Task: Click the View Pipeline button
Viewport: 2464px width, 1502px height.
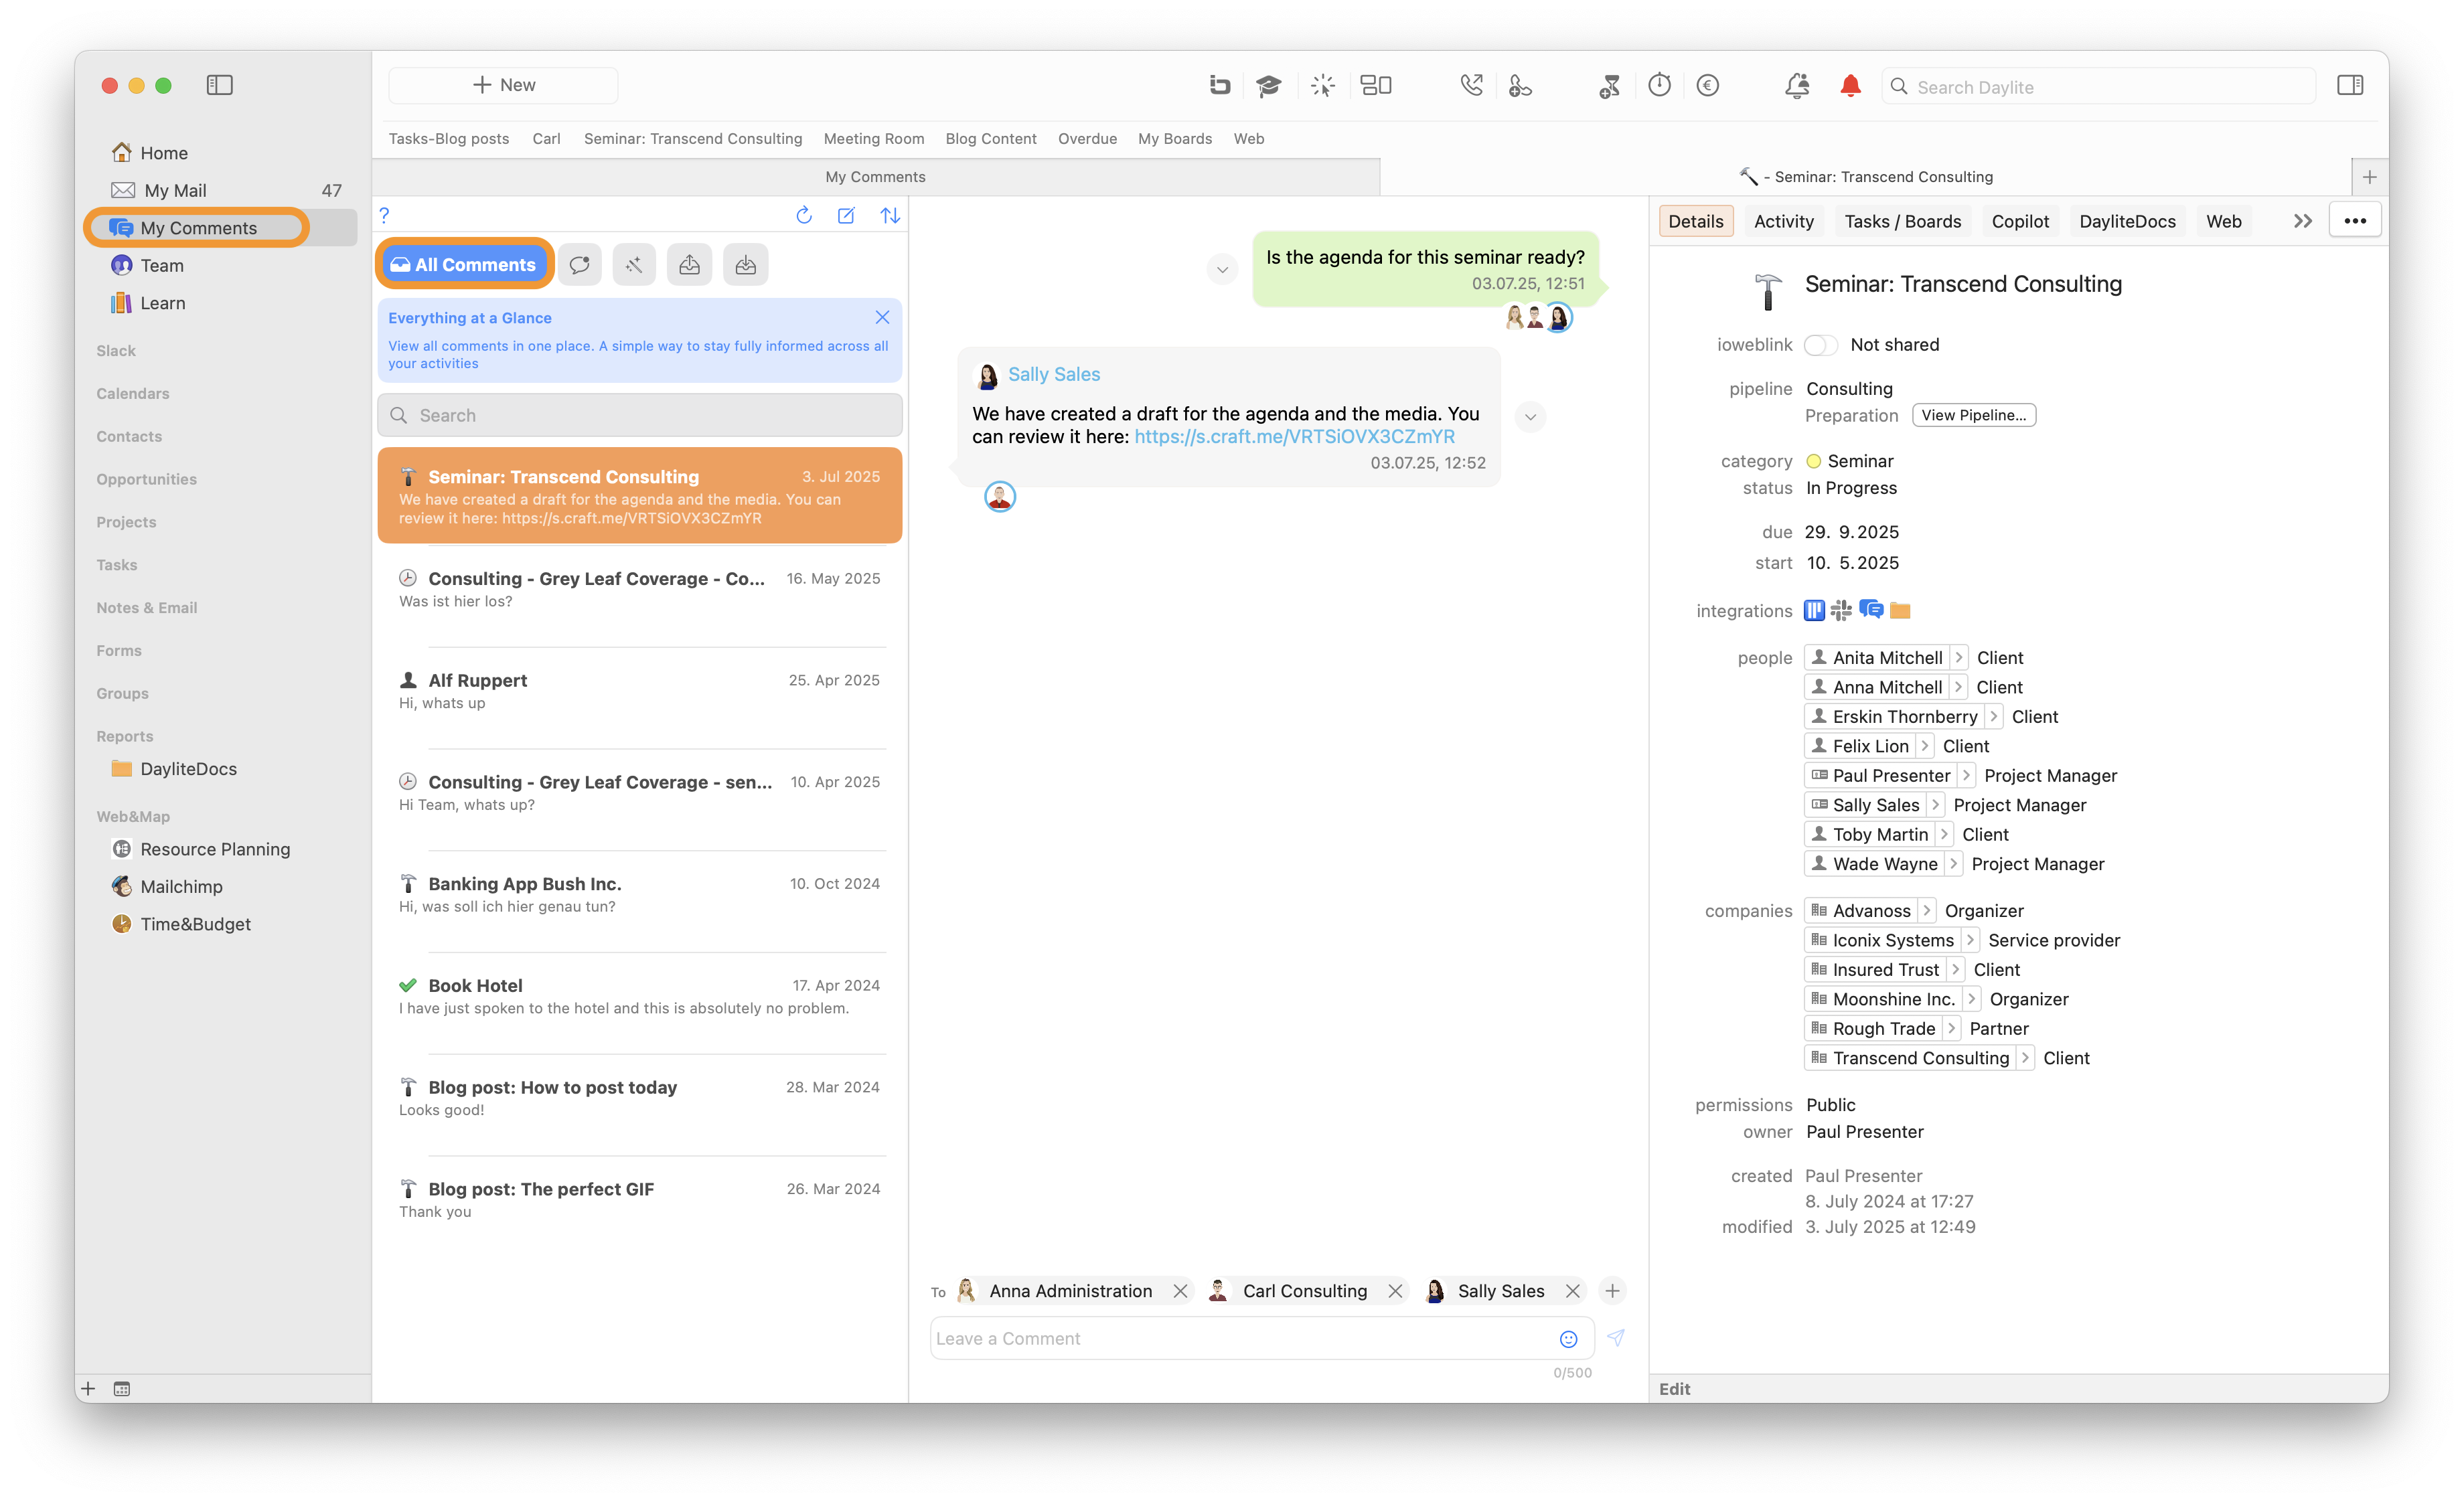Action: coord(1974,416)
